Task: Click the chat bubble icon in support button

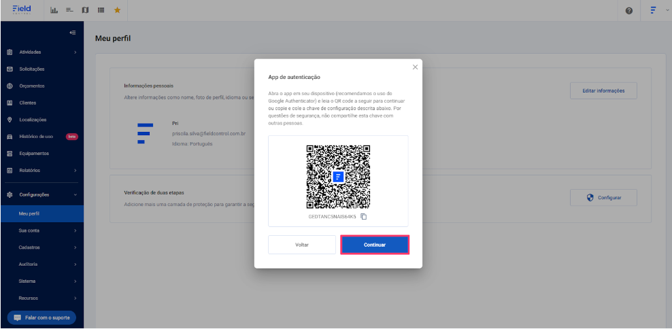Action: pyautogui.click(x=18, y=318)
